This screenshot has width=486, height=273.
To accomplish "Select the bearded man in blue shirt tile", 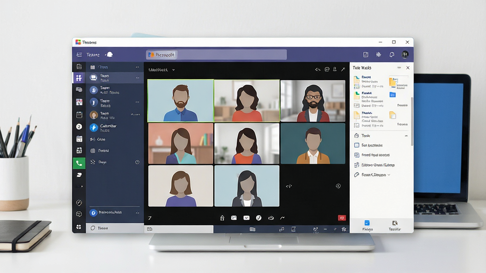I will (181, 100).
